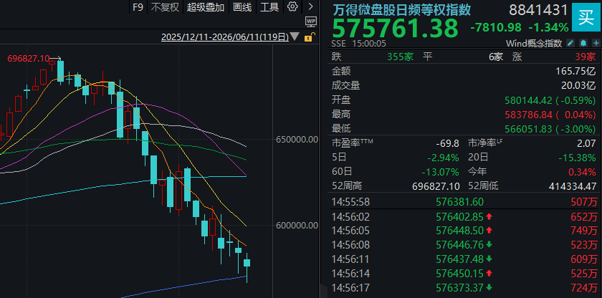
Task: Click the 市盈率 value -69.8
Action: 447,144
